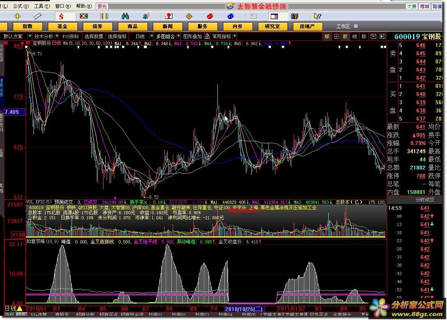Viewport: 447px width, 320px height.
Task: Click the 选择指标 button
Action: pos(117,37)
